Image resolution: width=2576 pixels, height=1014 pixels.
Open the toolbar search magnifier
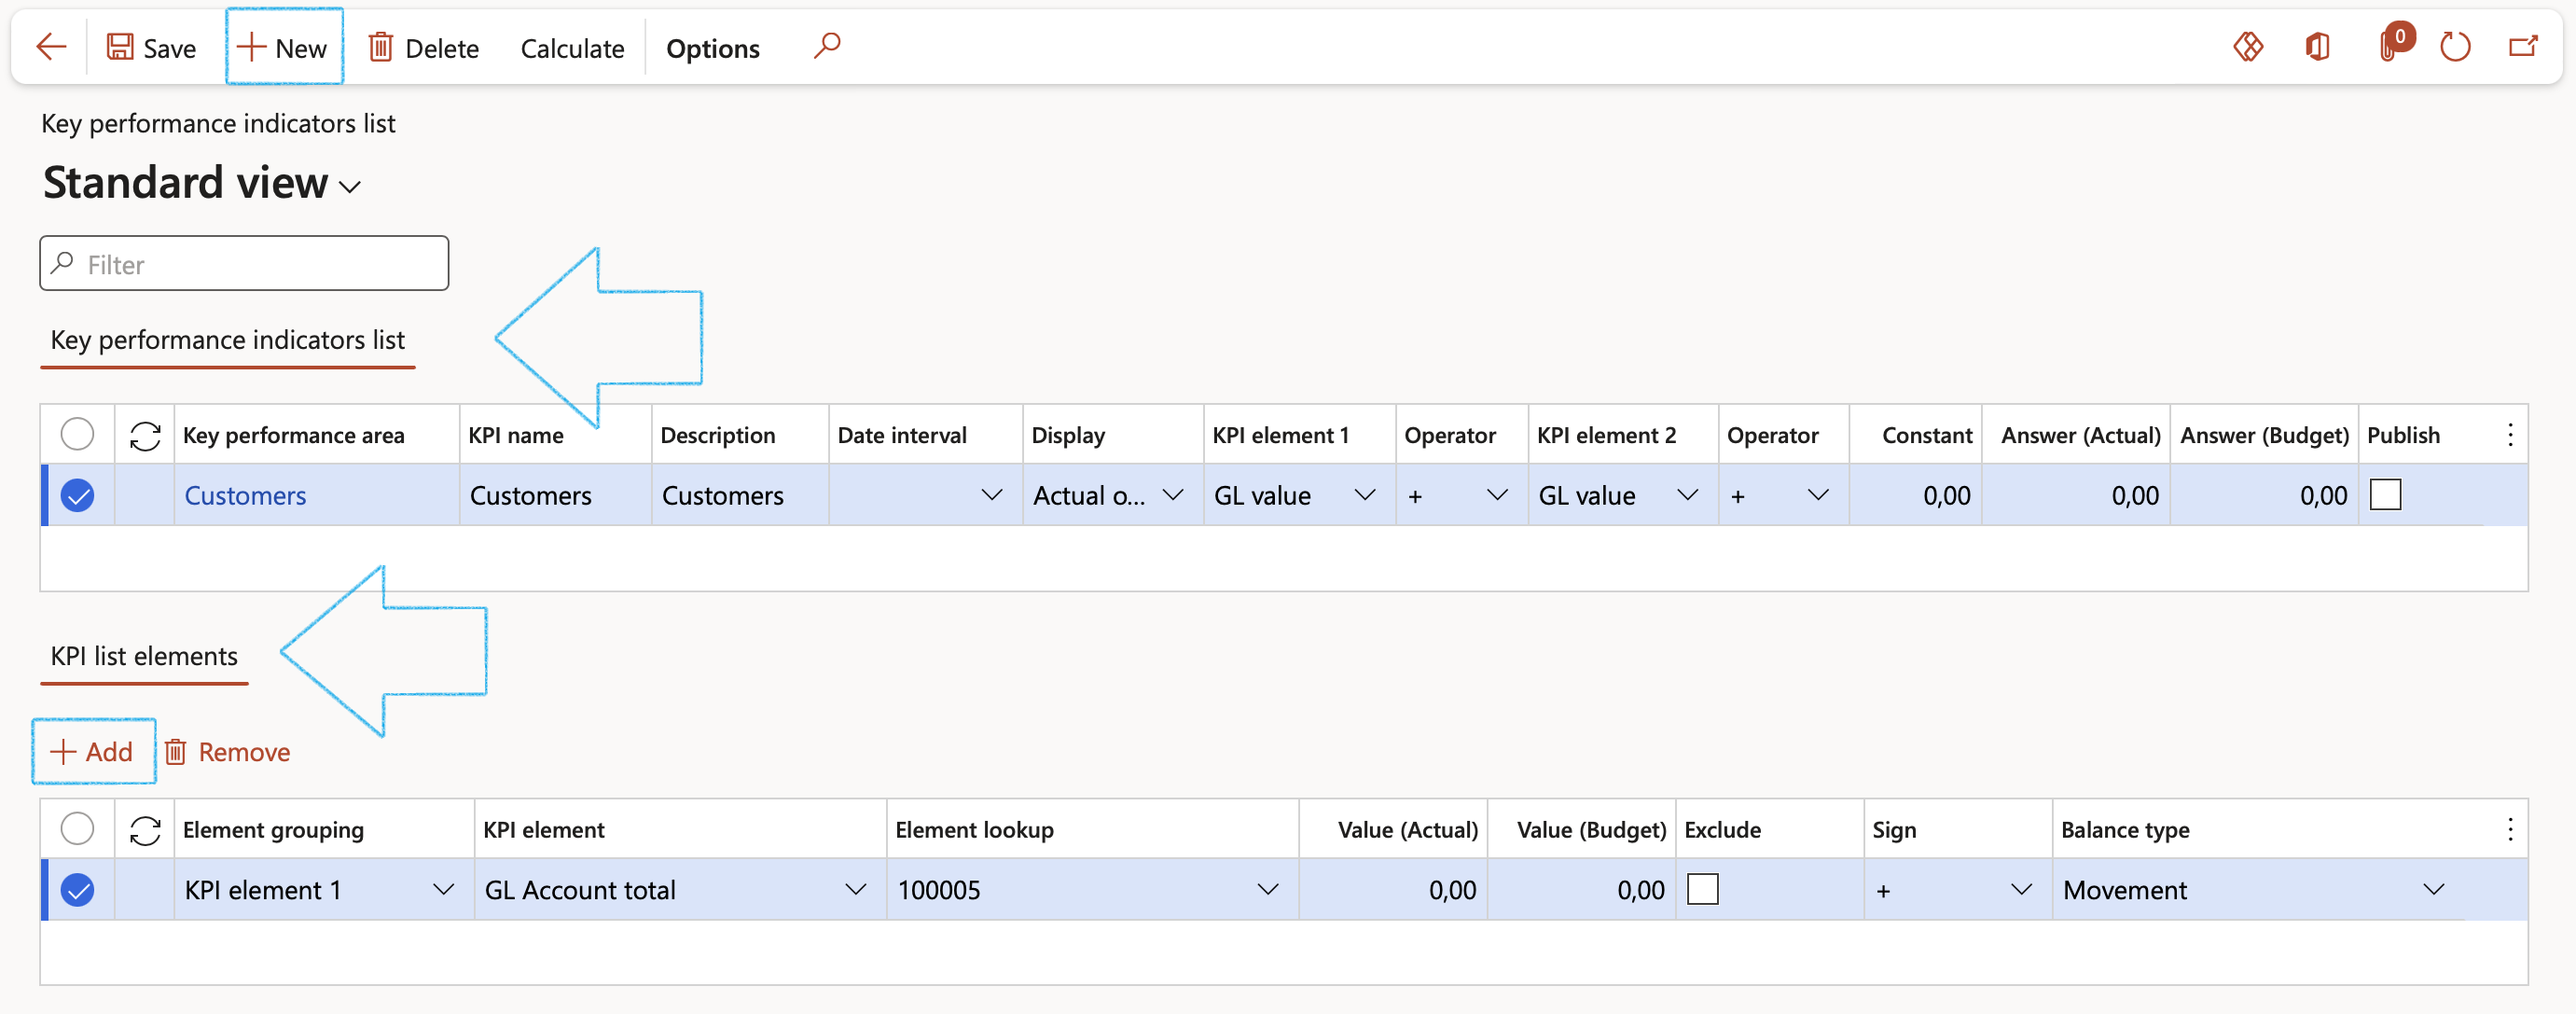[827, 46]
